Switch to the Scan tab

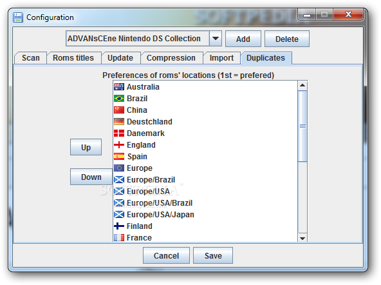31,58
